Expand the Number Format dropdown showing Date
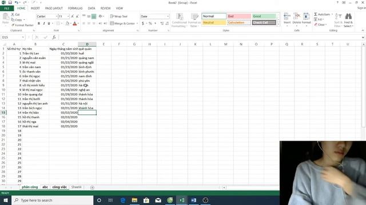 tap(168, 17)
